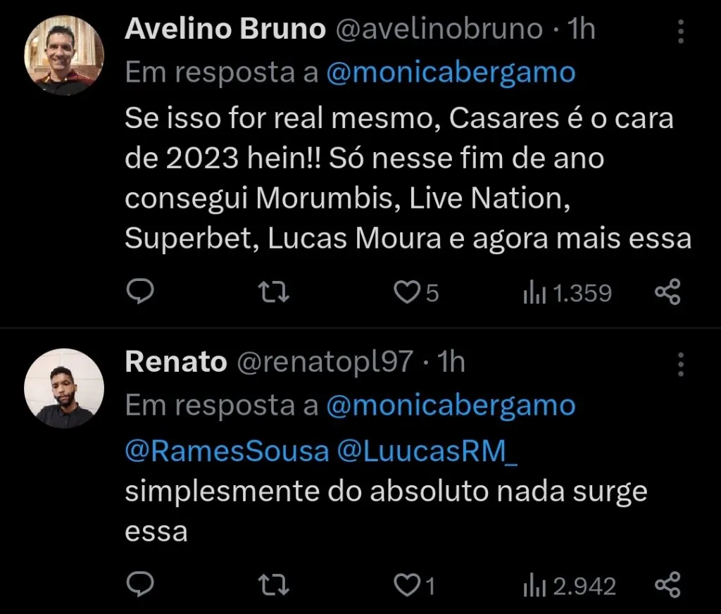Open more options on Renato's tweet
The image size is (721, 614).
pos(680,364)
